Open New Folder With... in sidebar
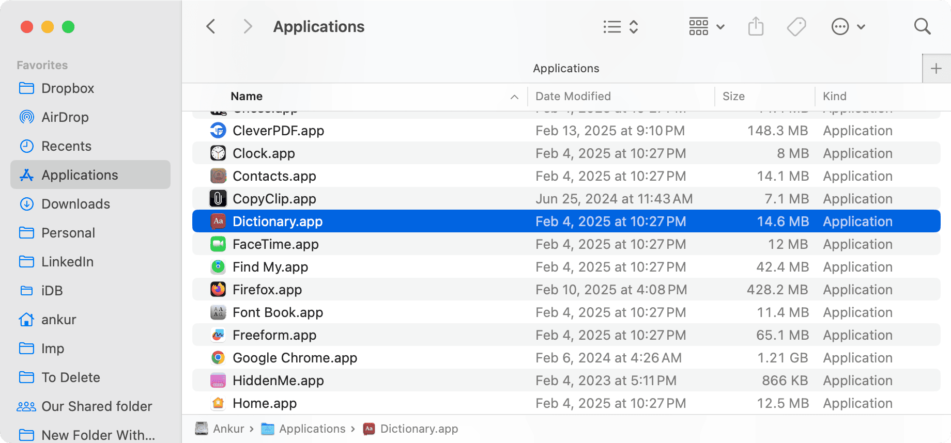951x443 pixels. [90, 435]
